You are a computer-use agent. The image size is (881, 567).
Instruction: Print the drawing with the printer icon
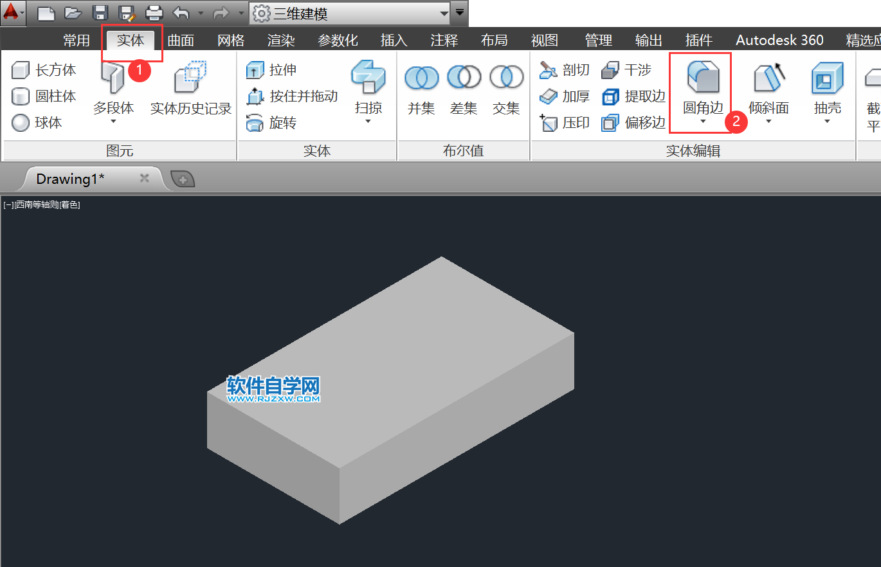point(154,12)
